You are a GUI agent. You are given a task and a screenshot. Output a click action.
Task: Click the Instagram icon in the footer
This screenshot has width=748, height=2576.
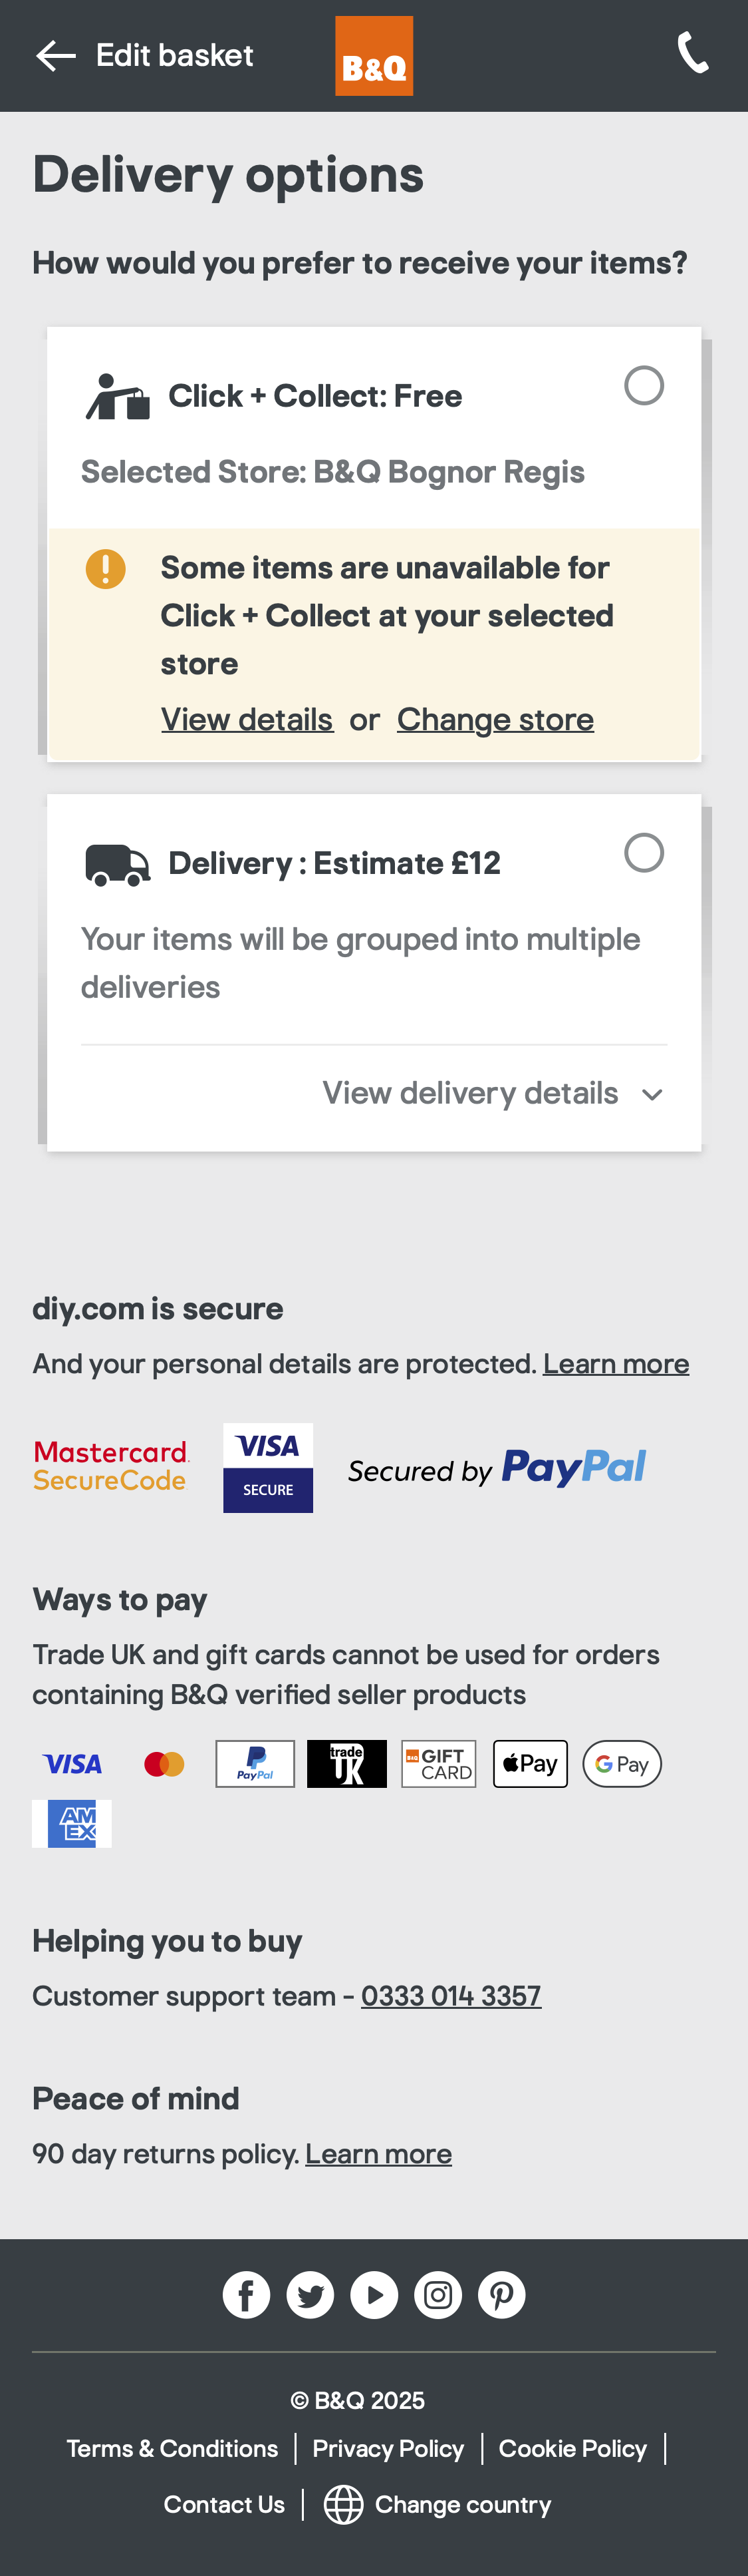click(x=437, y=2295)
